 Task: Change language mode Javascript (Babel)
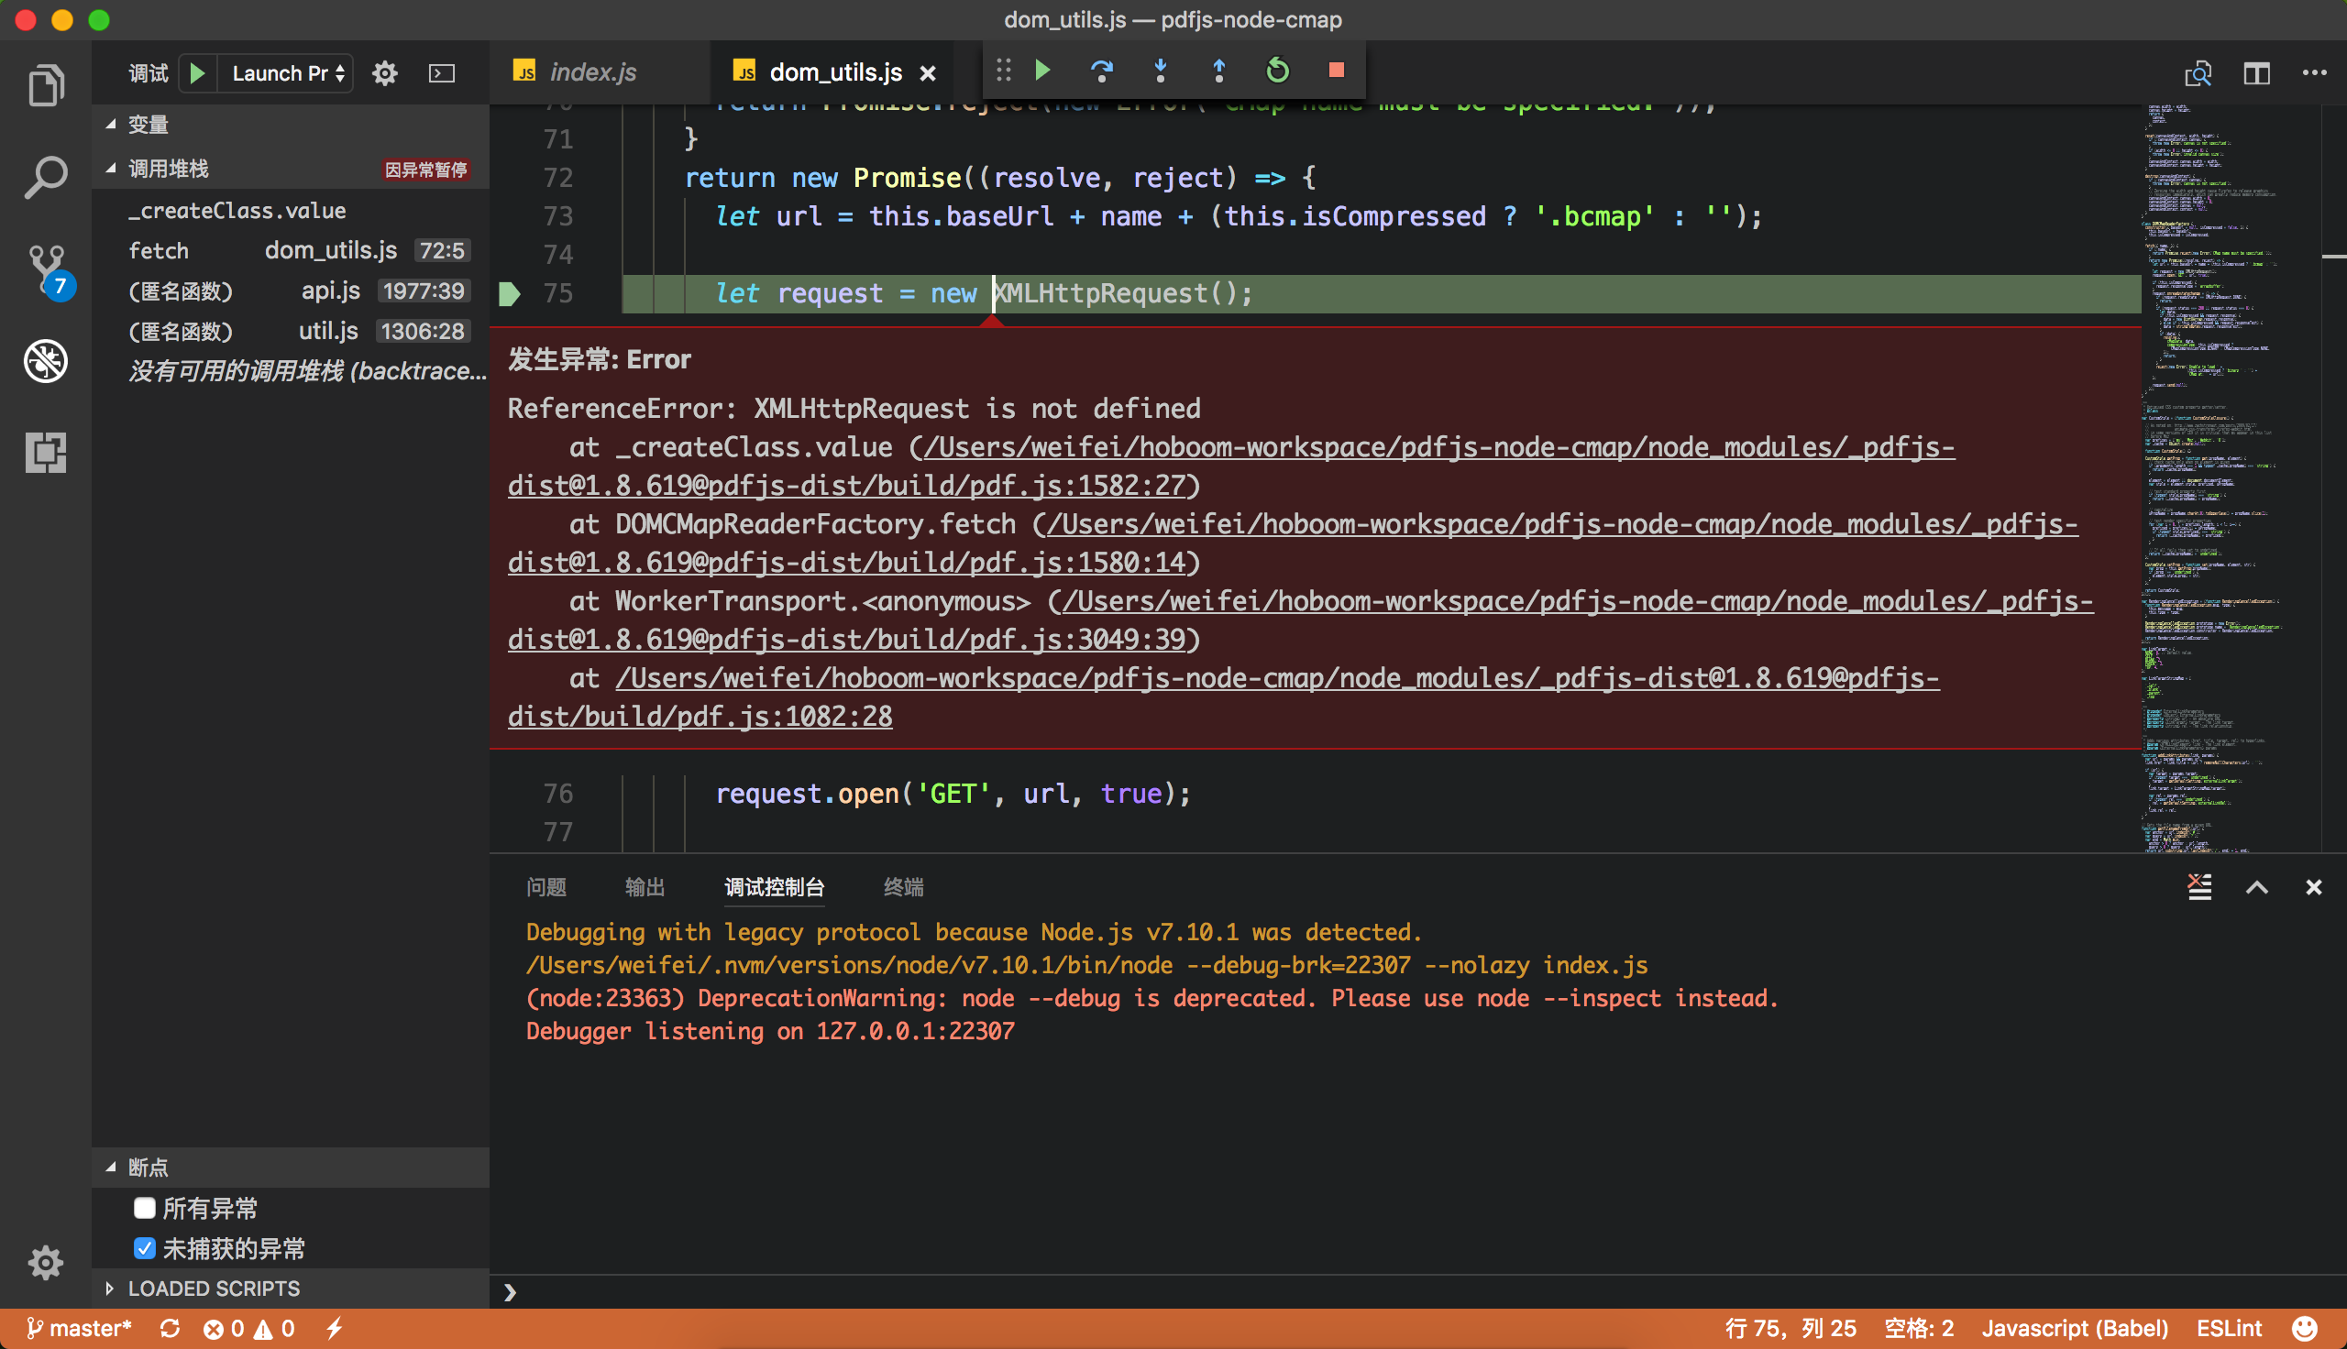point(2075,1329)
